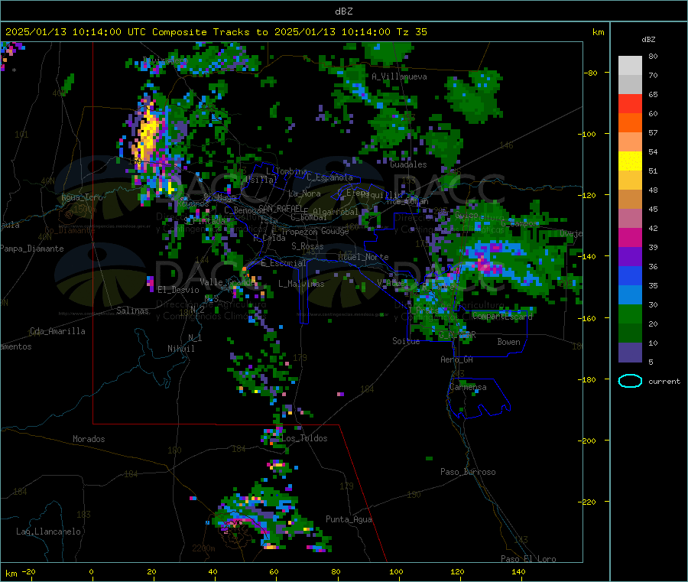Click the -200 tick on the vertical axis
The height and width of the screenshot is (582, 688).
coord(587,441)
